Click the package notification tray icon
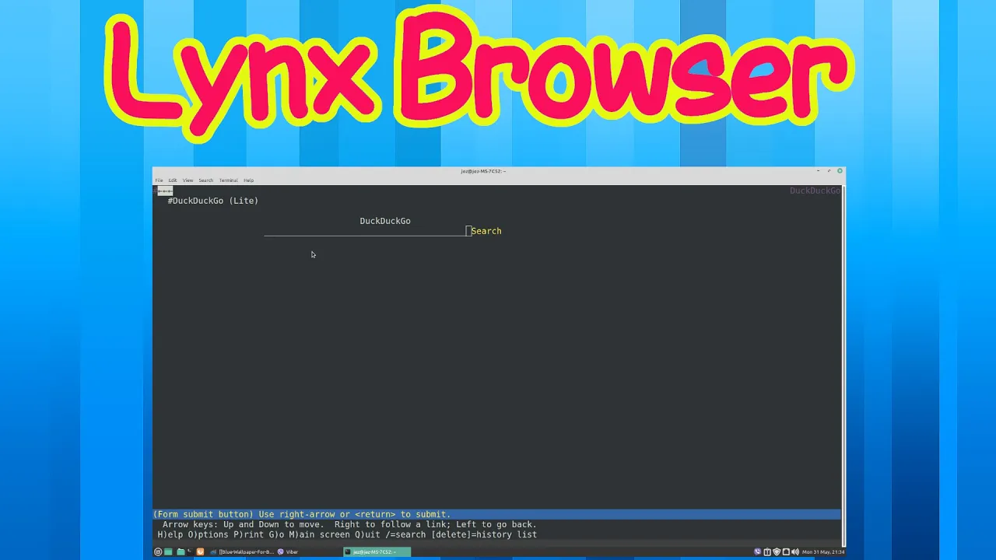This screenshot has width=996, height=560. pos(767,551)
